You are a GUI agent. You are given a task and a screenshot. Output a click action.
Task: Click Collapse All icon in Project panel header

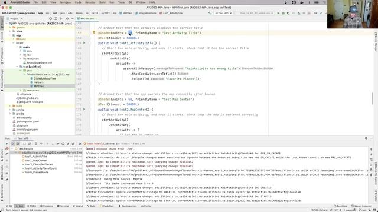tap(61, 18)
